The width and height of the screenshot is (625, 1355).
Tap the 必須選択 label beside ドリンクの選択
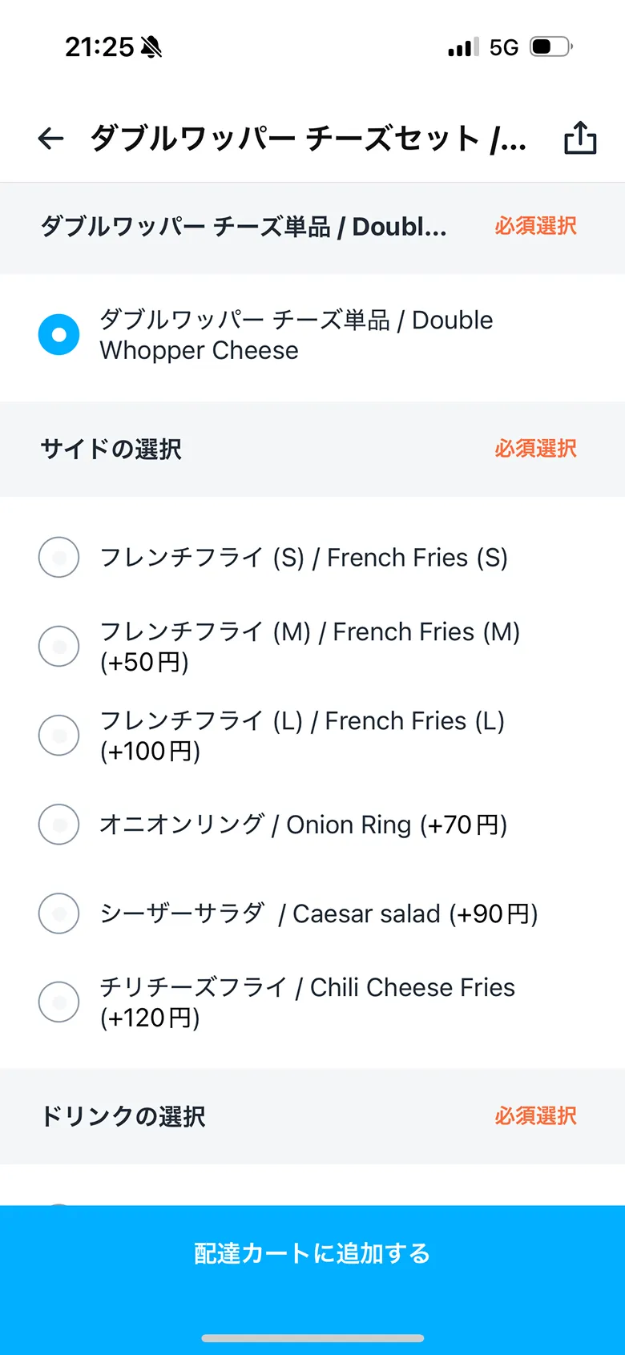coord(535,1116)
